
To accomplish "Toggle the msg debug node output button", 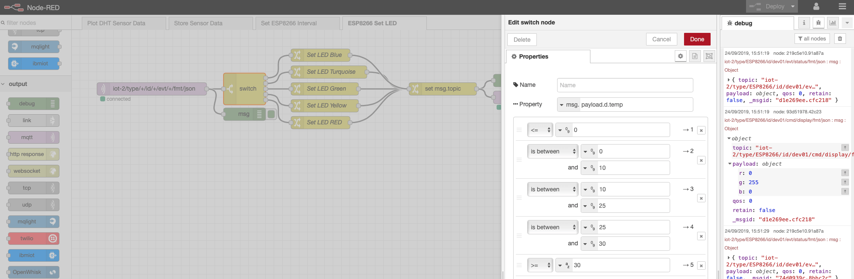I will [x=271, y=114].
